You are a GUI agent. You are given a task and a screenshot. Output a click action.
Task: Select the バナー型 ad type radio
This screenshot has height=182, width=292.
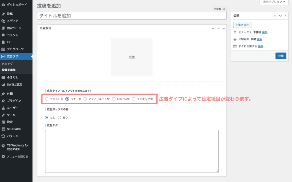pos(67,99)
